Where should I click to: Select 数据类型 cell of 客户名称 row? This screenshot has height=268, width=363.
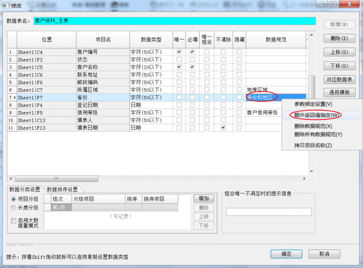[x=151, y=67]
